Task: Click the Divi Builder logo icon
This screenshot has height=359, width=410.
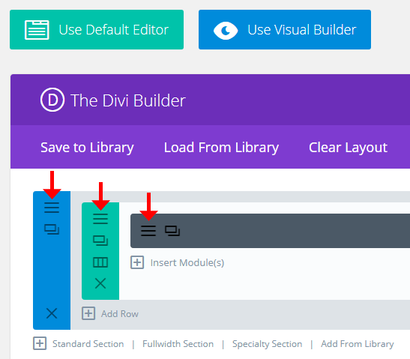Action: pyautogui.click(x=52, y=100)
